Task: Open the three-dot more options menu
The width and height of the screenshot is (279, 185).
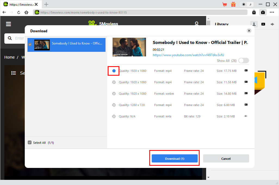Action: (x=272, y=12)
